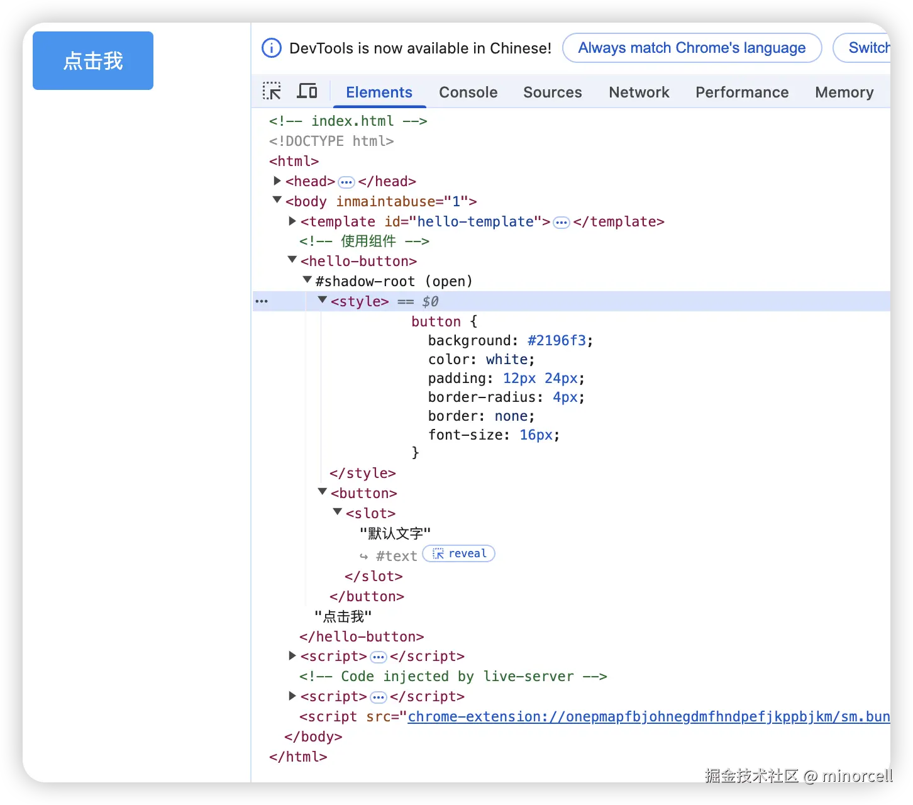913x805 pixels.
Task: Select the closing </style> tag
Action: (x=363, y=473)
